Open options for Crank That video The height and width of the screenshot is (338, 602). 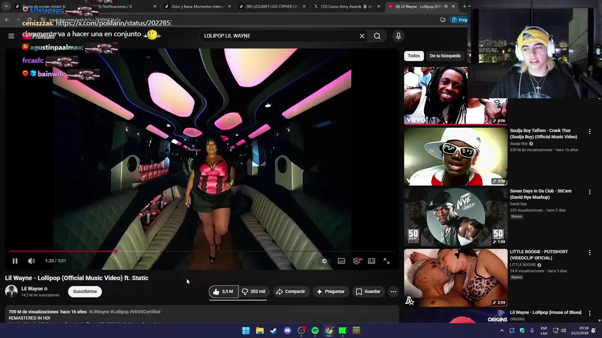click(589, 132)
